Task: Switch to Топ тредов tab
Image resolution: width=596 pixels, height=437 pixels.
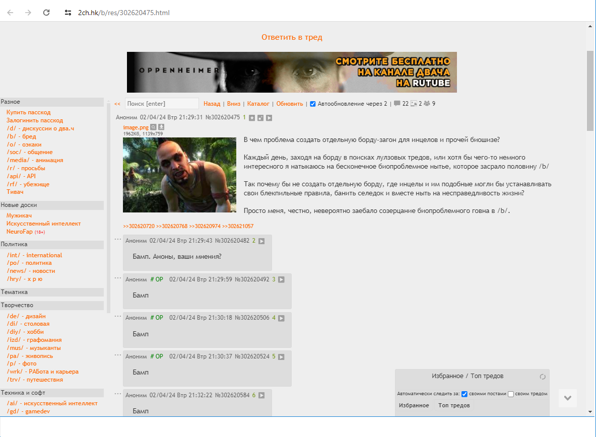Action: [454, 405]
